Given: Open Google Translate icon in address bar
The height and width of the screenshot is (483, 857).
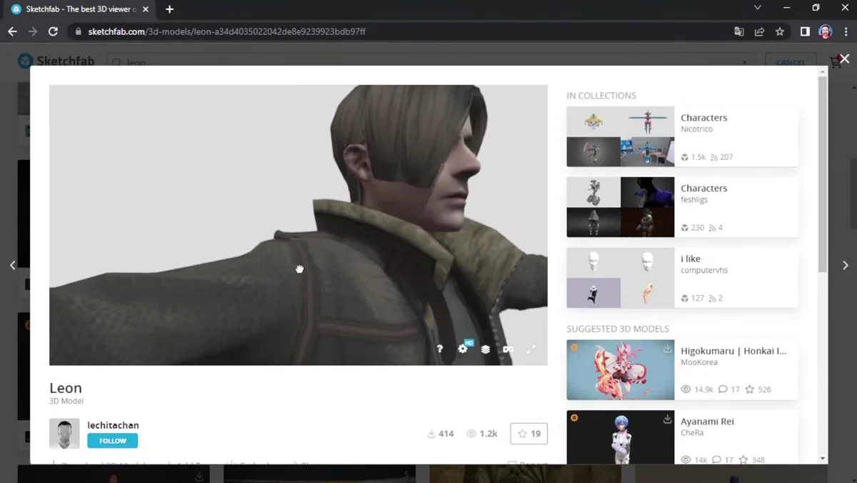Looking at the screenshot, I should [x=739, y=31].
